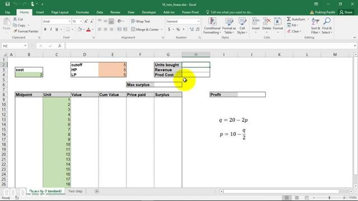Click the Wrap Text button
Viewport: 358px width, 201px height.
[140, 21]
